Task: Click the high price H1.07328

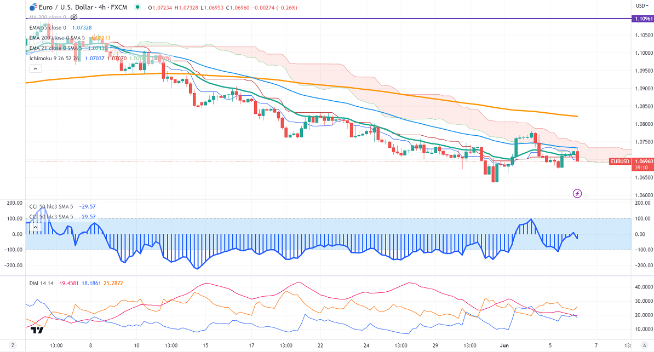Action: (186, 8)
